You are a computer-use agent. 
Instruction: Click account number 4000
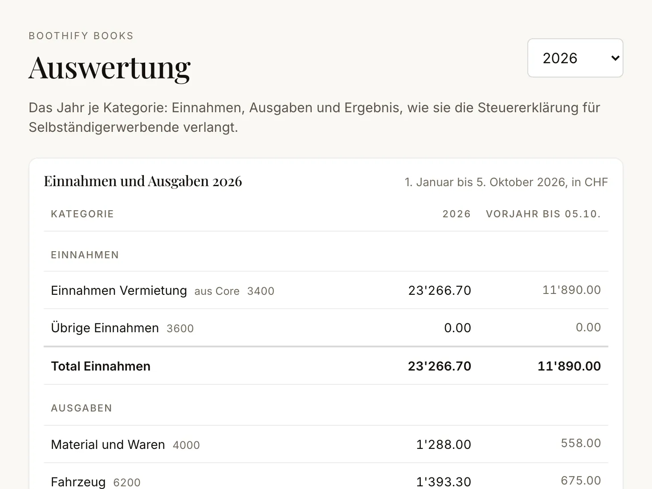tap(186, 445)
